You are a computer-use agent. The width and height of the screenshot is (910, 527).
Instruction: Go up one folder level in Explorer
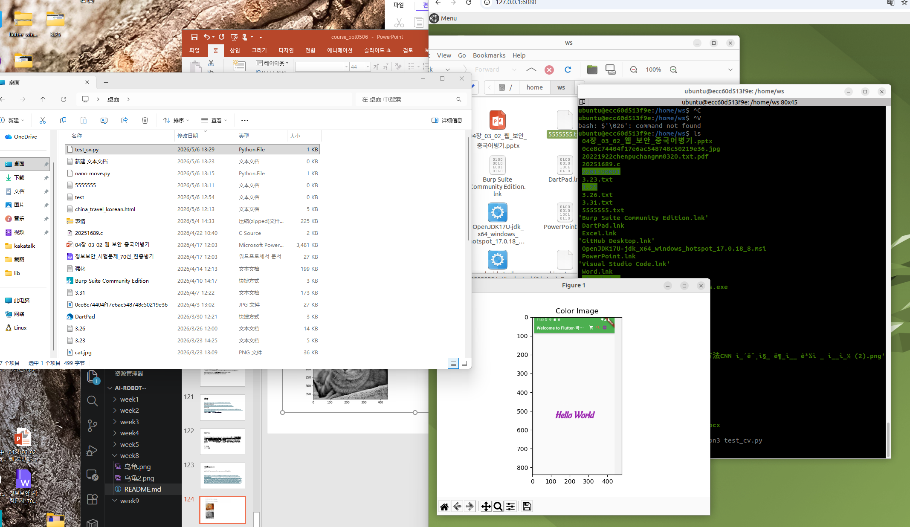pos(43,99)
